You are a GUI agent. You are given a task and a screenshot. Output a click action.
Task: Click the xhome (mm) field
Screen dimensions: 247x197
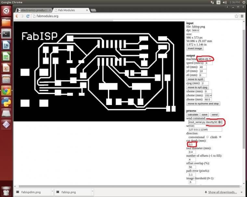point(208,91)
